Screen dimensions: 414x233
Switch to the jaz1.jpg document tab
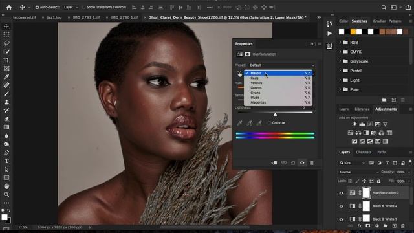[54, 17]
